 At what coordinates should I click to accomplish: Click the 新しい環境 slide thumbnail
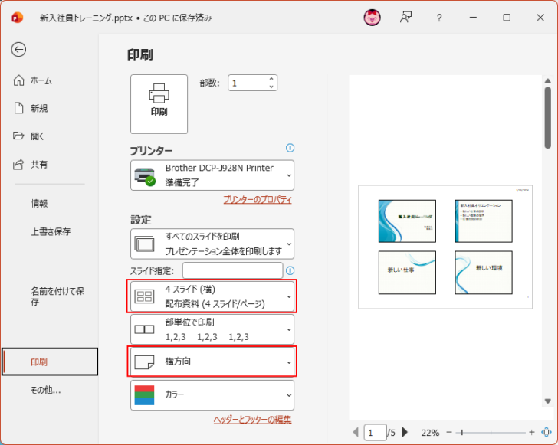tap(484, 273)
